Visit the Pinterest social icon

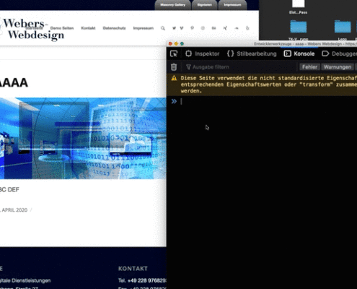(192, 28)
